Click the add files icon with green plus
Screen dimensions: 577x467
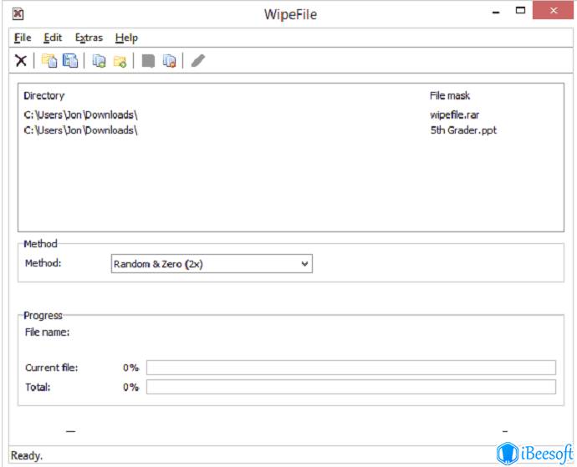tap(99, 61)
